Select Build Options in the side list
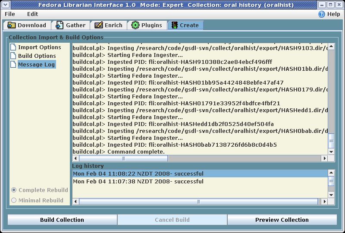This screenshot has width=345, height=233. [37, 56]
